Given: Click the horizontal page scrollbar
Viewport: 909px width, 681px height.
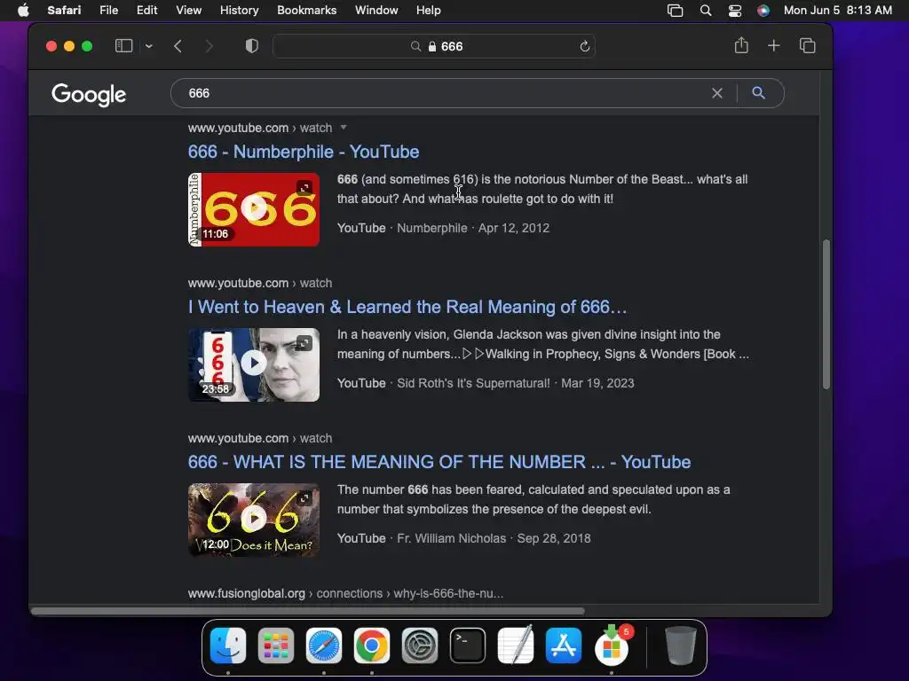Looking at the screenshot, I should 308,610.
